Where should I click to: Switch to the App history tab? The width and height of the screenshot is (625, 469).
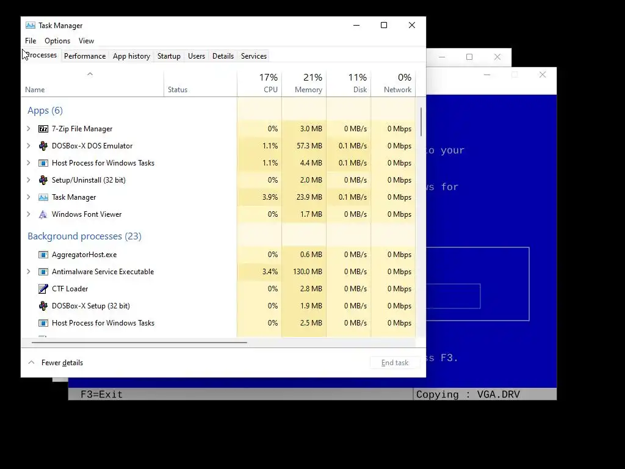coord(132,56)
